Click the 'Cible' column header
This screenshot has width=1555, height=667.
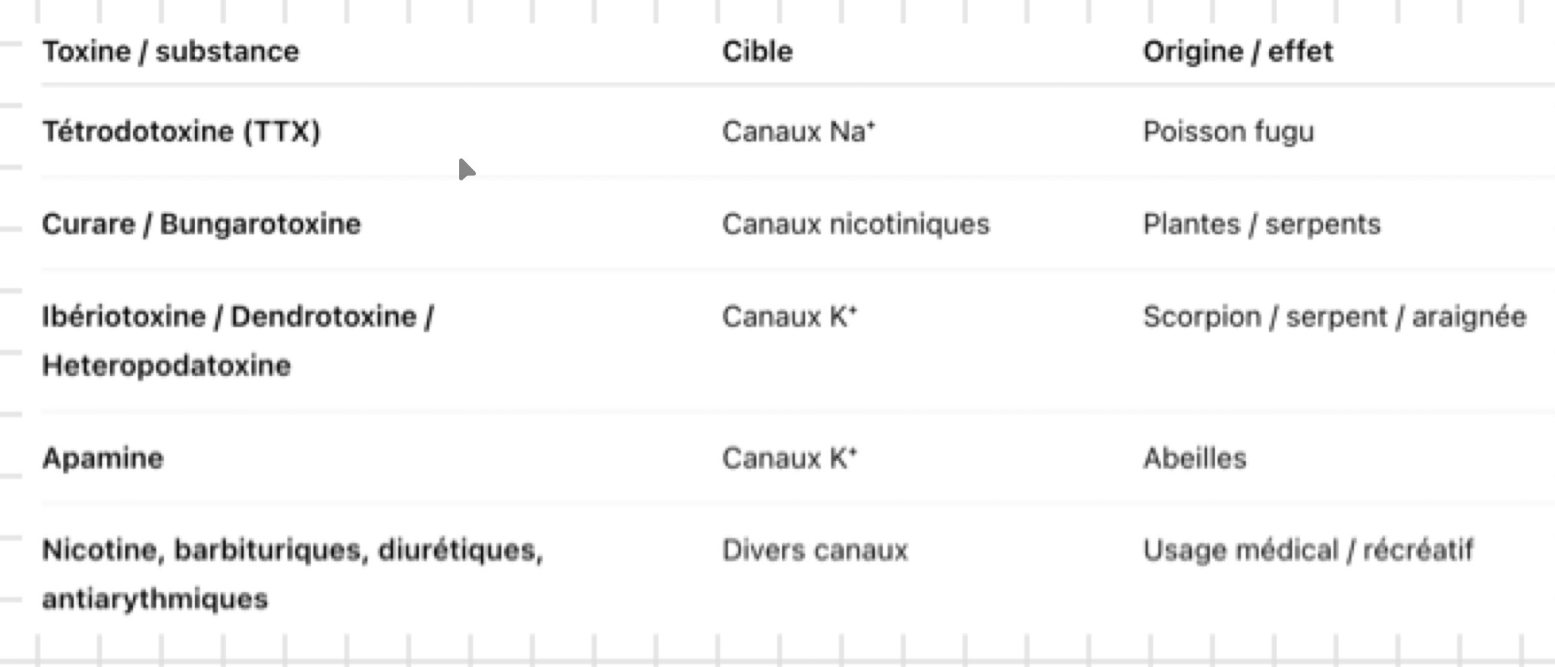[757, 52]
